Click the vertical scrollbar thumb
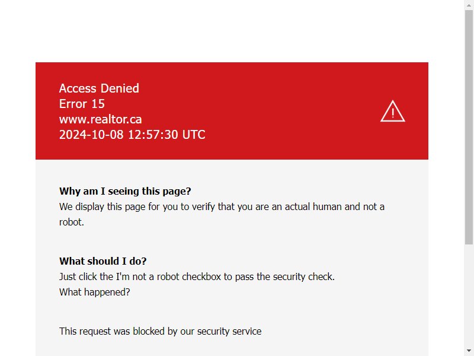 click(x=469, y=127)
